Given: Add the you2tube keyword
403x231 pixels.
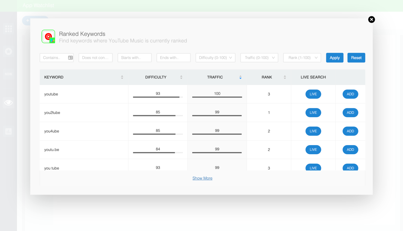Looking at the screenshot, I should pyautogui.click(x=350, y=113).
